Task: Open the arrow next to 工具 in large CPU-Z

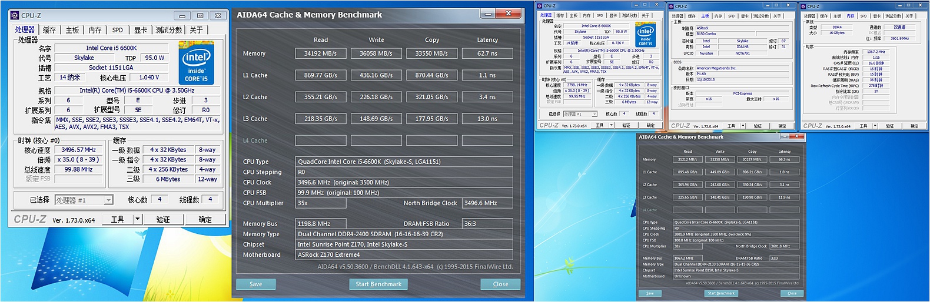Action: 137,219
